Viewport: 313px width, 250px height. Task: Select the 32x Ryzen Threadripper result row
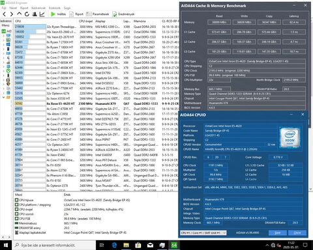click(x=97, y=27)
